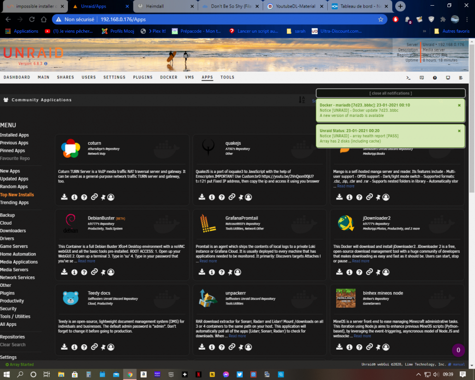Screen dimensions: 475x380
Task: Show quakejs info icon details
Action: [x=212, y=197]
